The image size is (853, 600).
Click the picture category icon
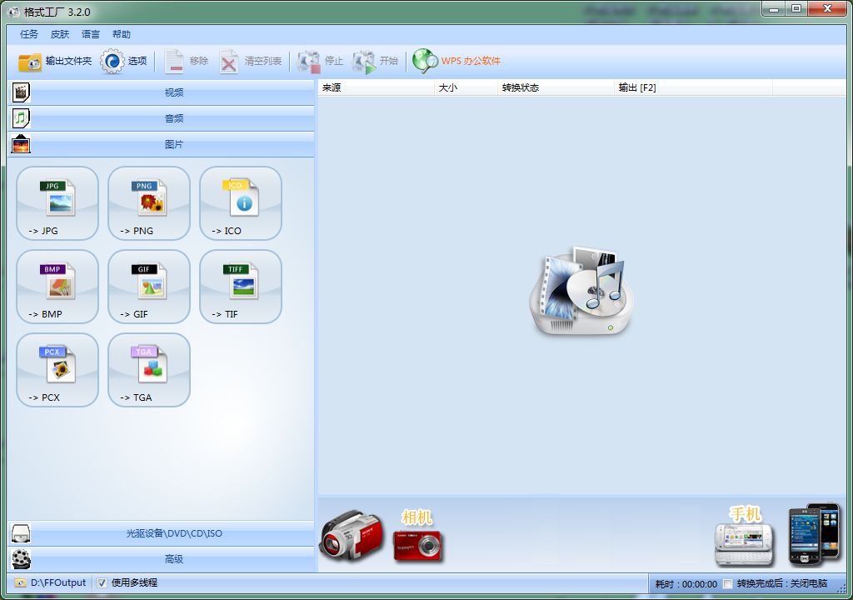pyautogui.click(x=21, y=144)
